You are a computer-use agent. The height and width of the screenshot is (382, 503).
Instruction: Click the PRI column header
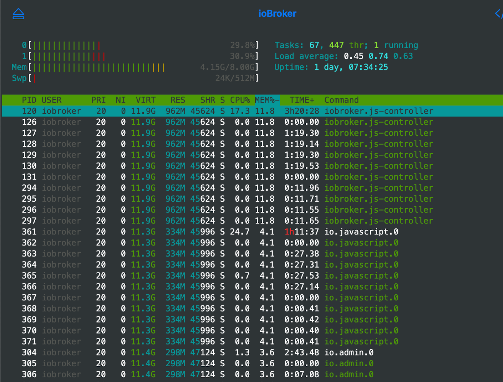[98, 100]
